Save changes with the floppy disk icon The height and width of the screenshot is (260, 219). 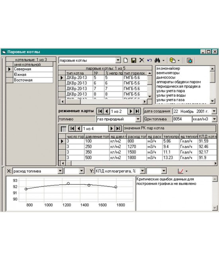133,60
